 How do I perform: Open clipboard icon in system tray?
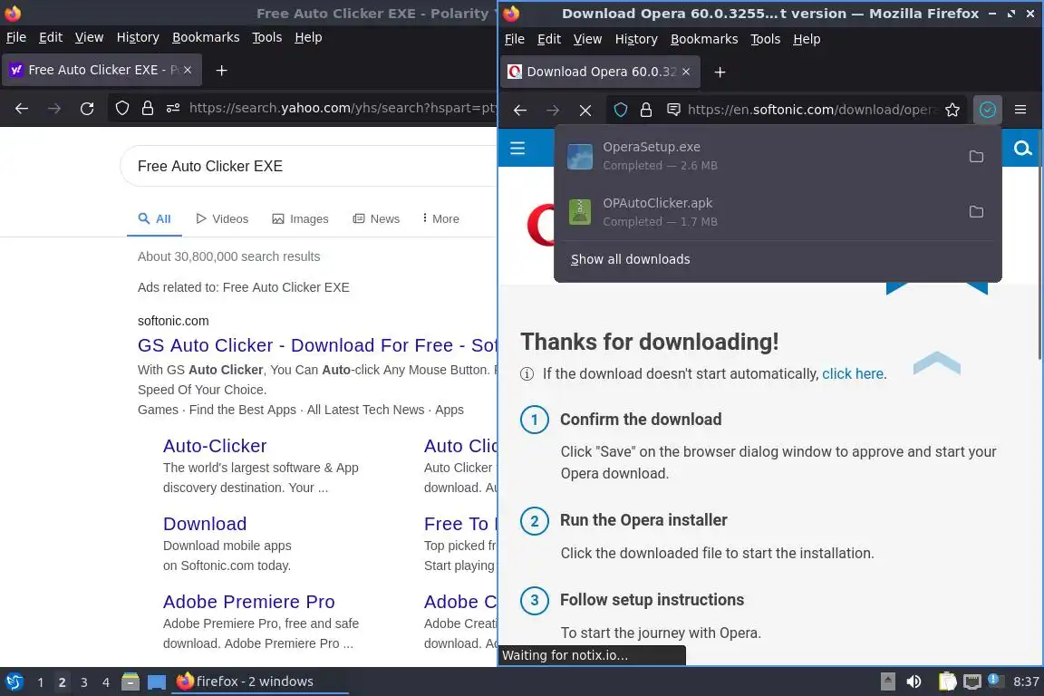pyautogui.click(x=947, y=682)
